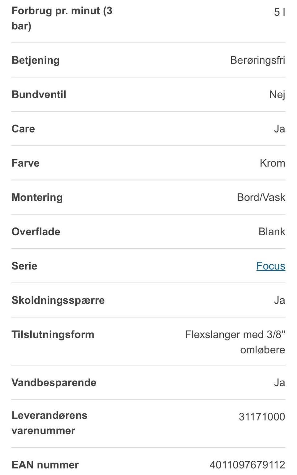Click the Leverandørens varenummer label

pyautogui.click(x=49, y=423)
